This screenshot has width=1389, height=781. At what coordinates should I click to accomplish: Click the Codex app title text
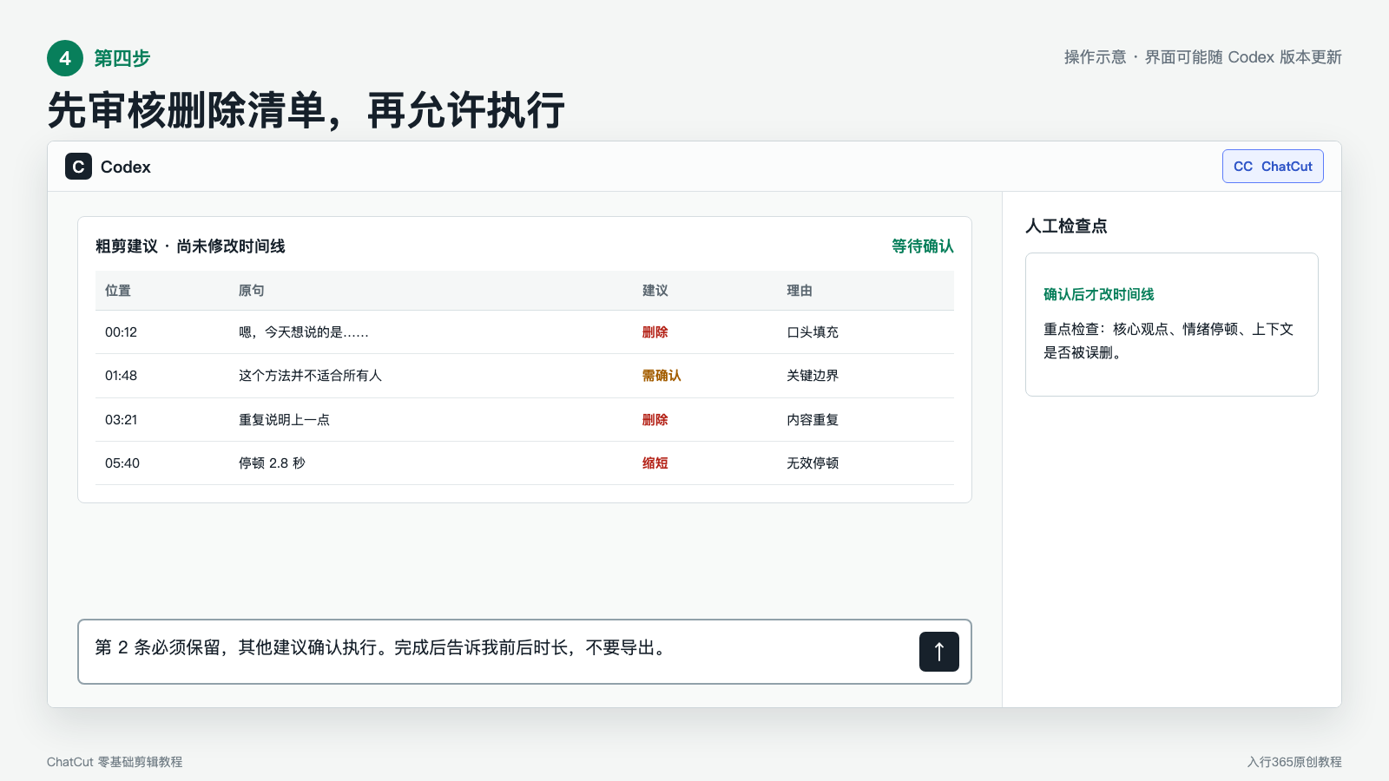coord(126,167)
